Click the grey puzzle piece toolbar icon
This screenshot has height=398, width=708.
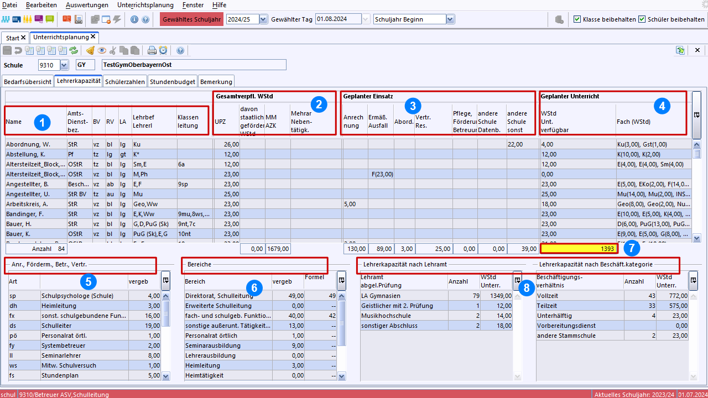(x=95, y=19)
